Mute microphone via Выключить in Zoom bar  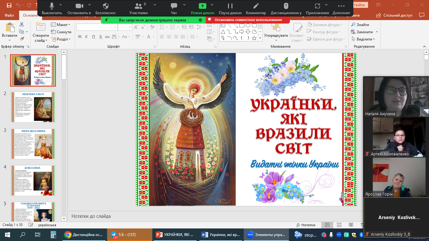click(x=52, y=8)
